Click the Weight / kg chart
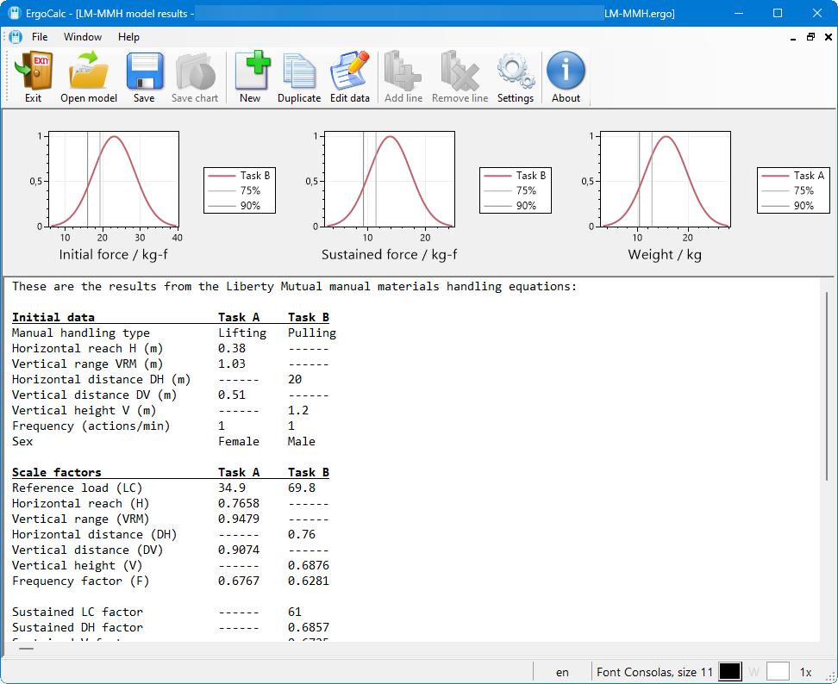Viewport: 838px width, 684px height. tap(665, 179)
